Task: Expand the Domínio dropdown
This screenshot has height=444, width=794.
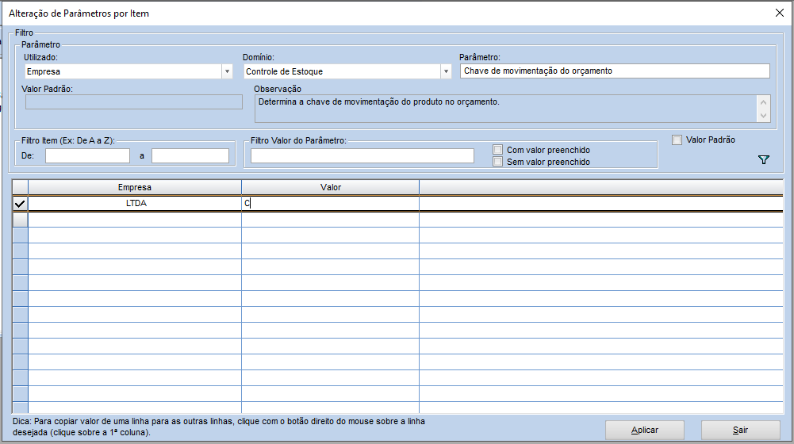Action: click(445, 71)
